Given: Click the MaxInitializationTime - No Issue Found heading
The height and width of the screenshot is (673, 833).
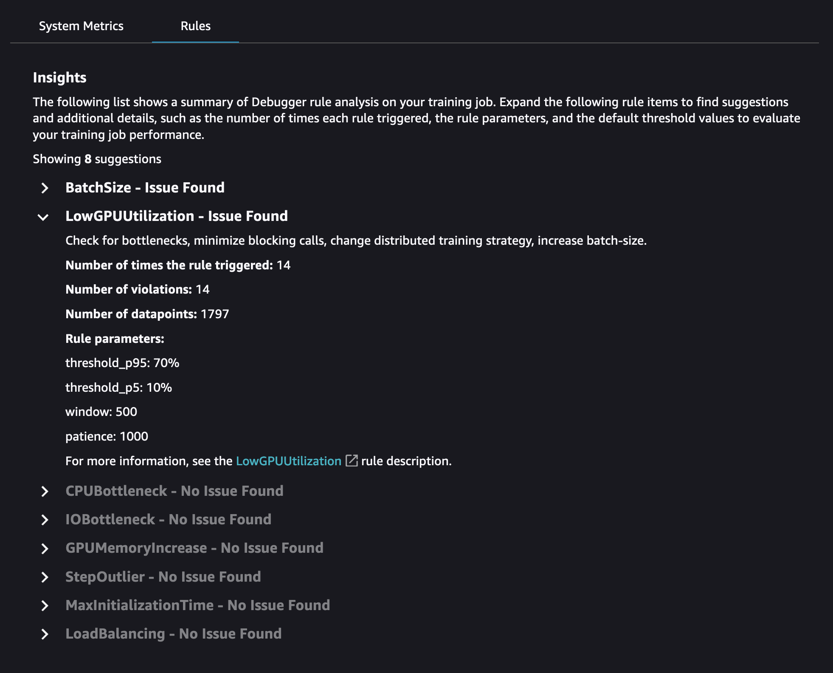Looking at the screenshot, I should [198, 605].
